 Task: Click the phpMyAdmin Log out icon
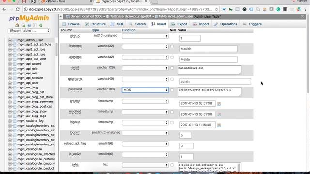point(24,25)
